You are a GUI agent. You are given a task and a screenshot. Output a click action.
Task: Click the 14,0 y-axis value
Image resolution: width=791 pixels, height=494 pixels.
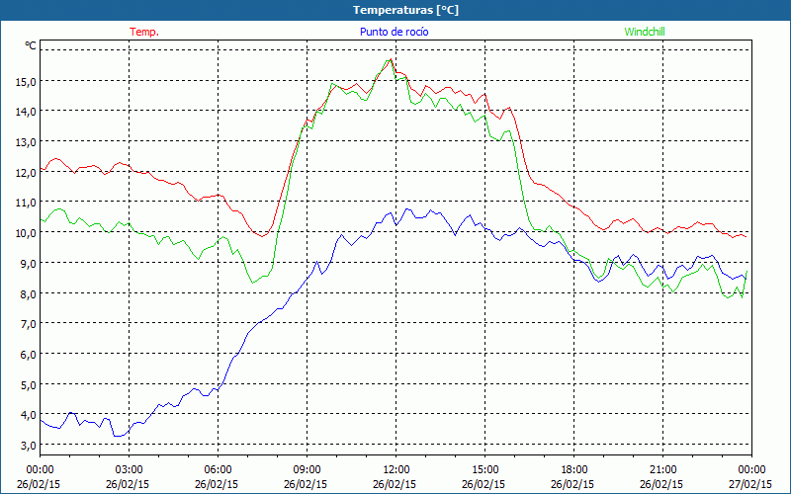click(x=27, y=112)
